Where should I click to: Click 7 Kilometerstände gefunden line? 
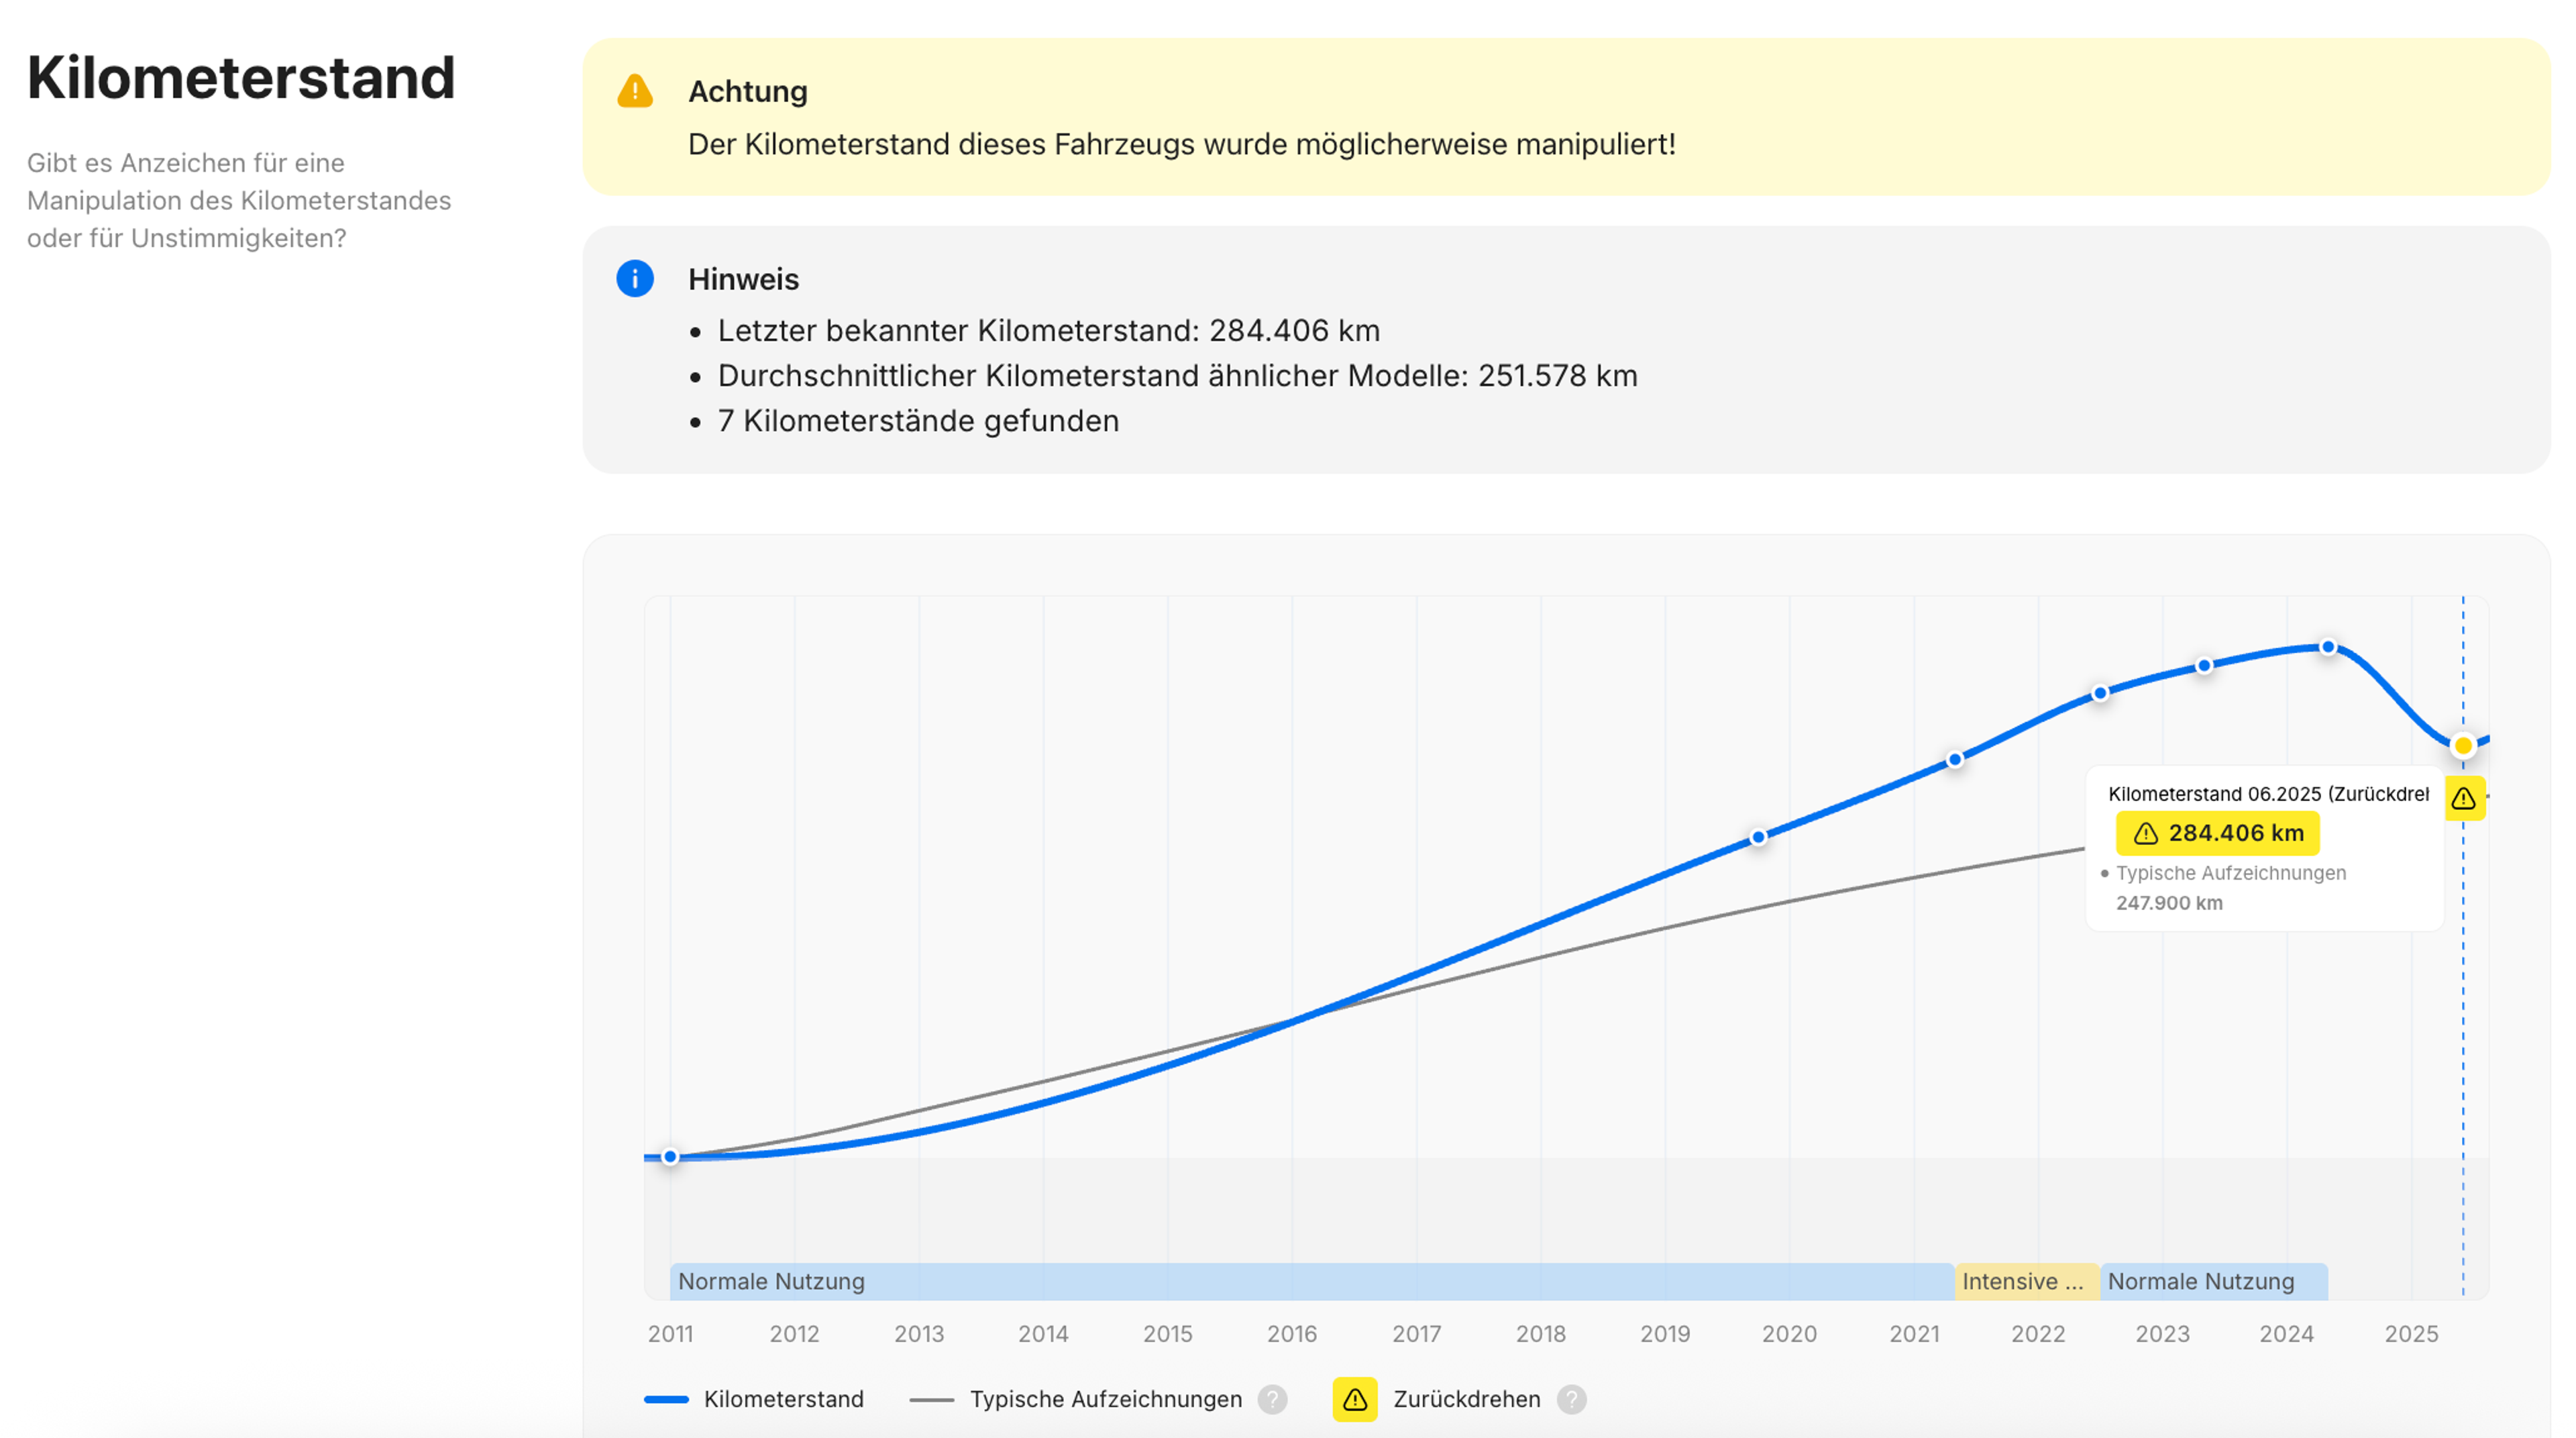pos(918,421)
